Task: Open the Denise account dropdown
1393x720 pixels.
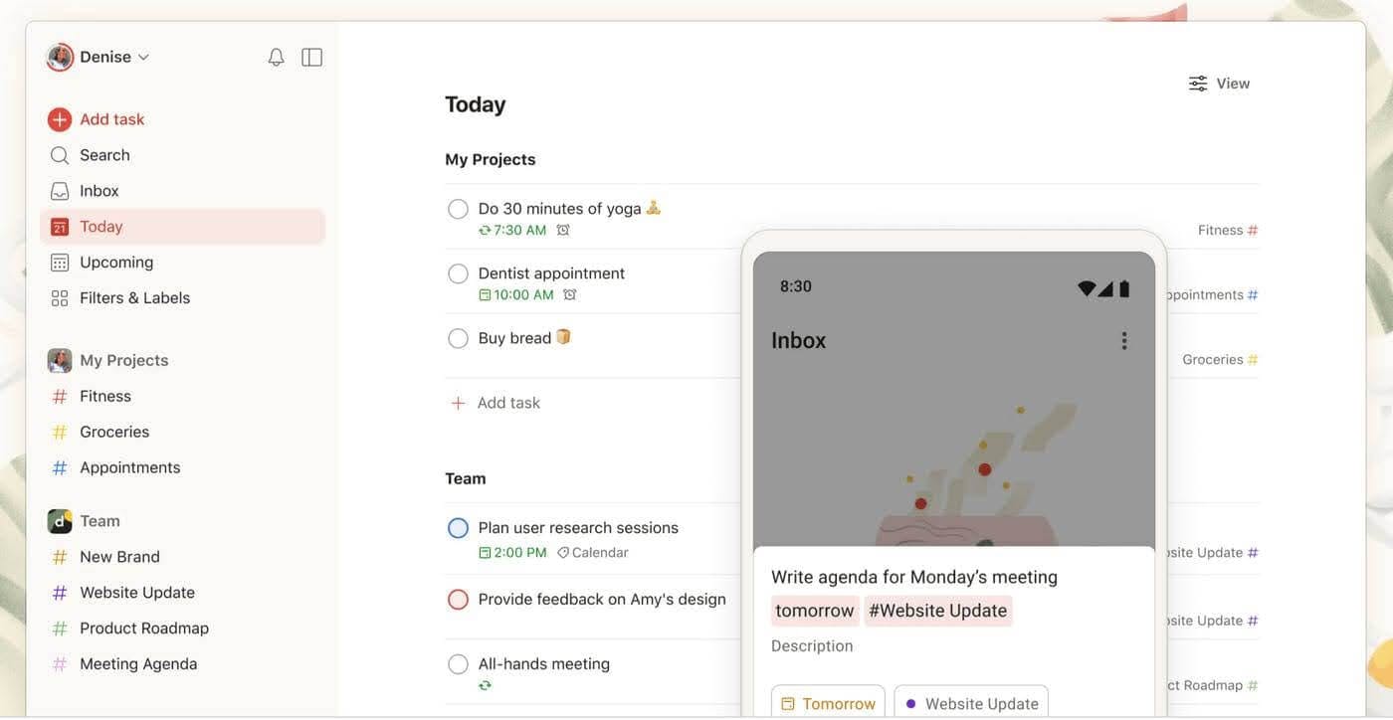Action: [x=99, y=58]
